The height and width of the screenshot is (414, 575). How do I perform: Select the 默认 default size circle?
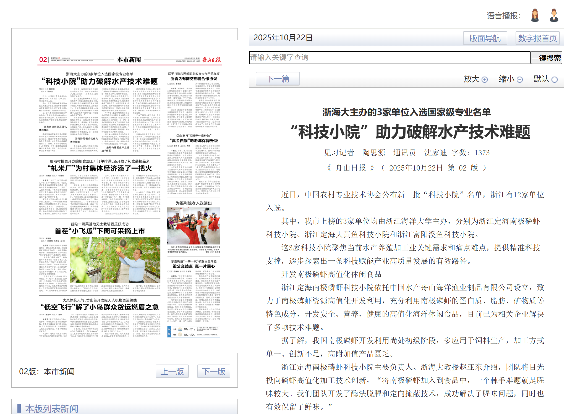click(x=554, y=80)
